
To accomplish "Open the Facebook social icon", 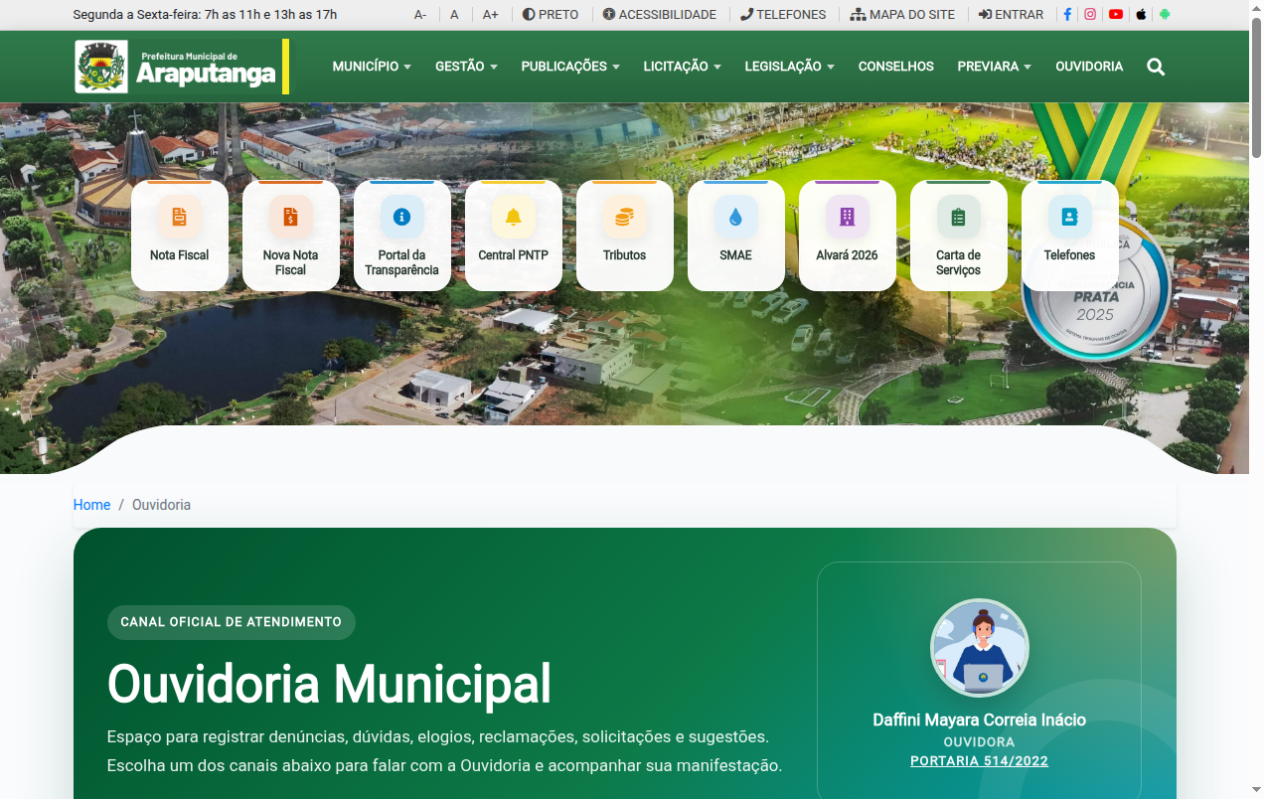I will coord(1068,15).
